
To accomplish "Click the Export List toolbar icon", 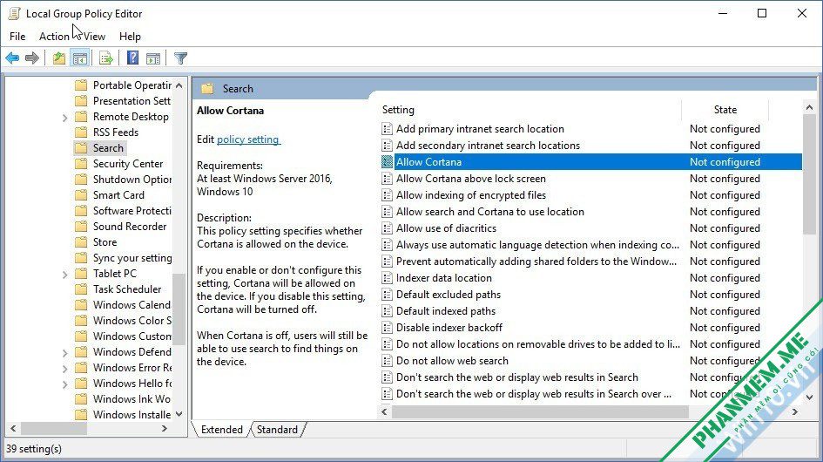I will pos(106,58).
